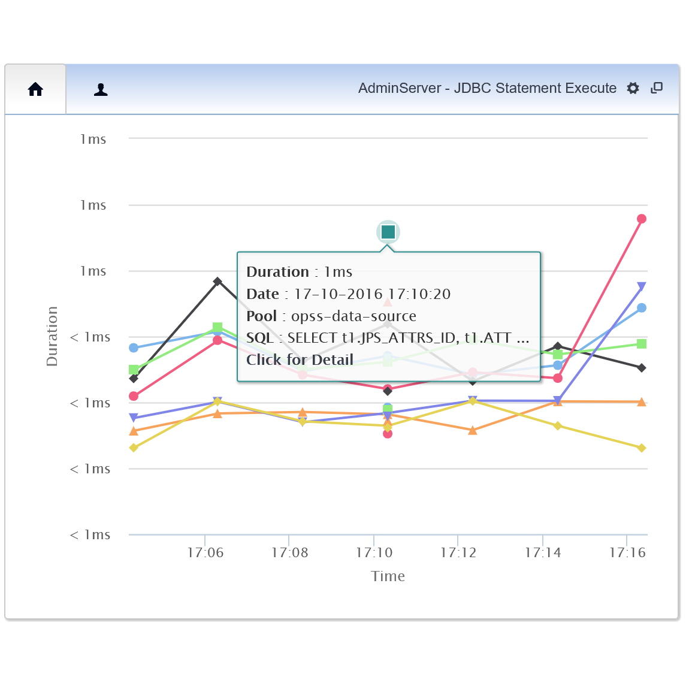Select the black diamond peak near 17:06

click(x=217, y=281)
